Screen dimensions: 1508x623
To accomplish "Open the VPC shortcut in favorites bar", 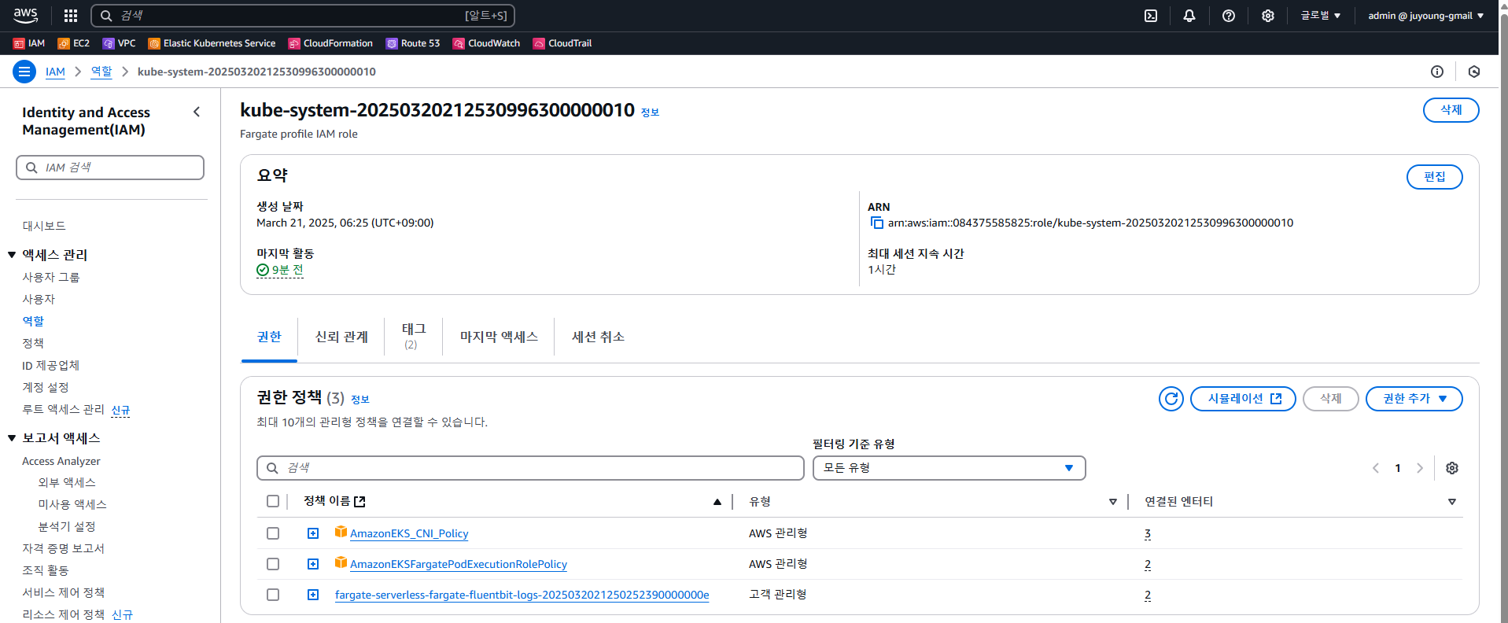I will [119, 43].
